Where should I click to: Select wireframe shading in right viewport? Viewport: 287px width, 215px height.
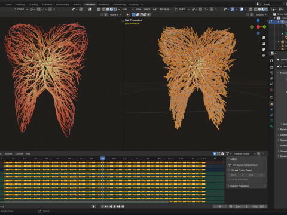[255, 9]
